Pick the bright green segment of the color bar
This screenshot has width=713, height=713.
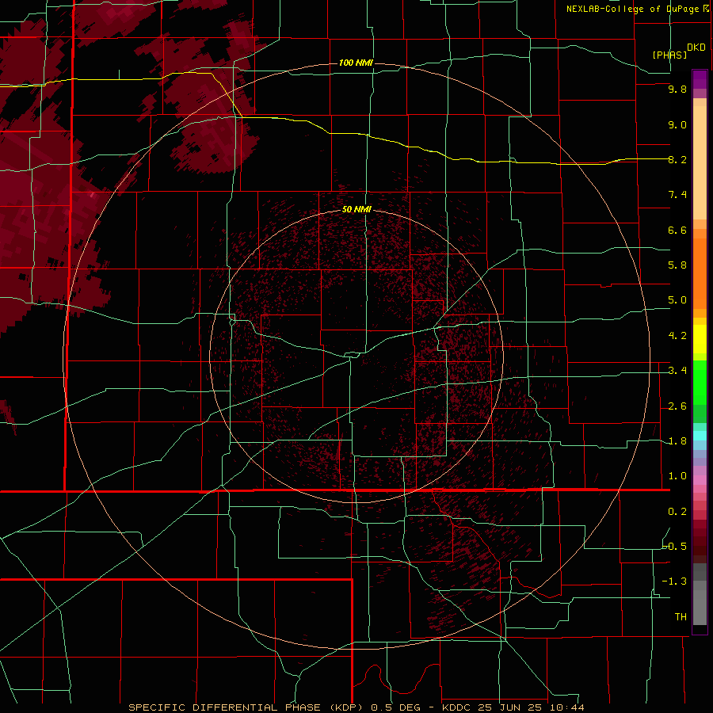click(x=700, y=383)
